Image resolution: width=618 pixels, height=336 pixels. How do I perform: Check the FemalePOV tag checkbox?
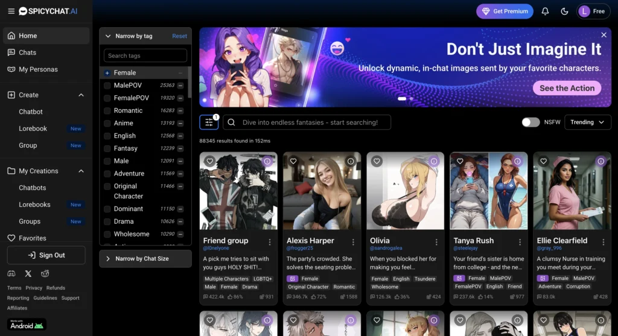107,98
